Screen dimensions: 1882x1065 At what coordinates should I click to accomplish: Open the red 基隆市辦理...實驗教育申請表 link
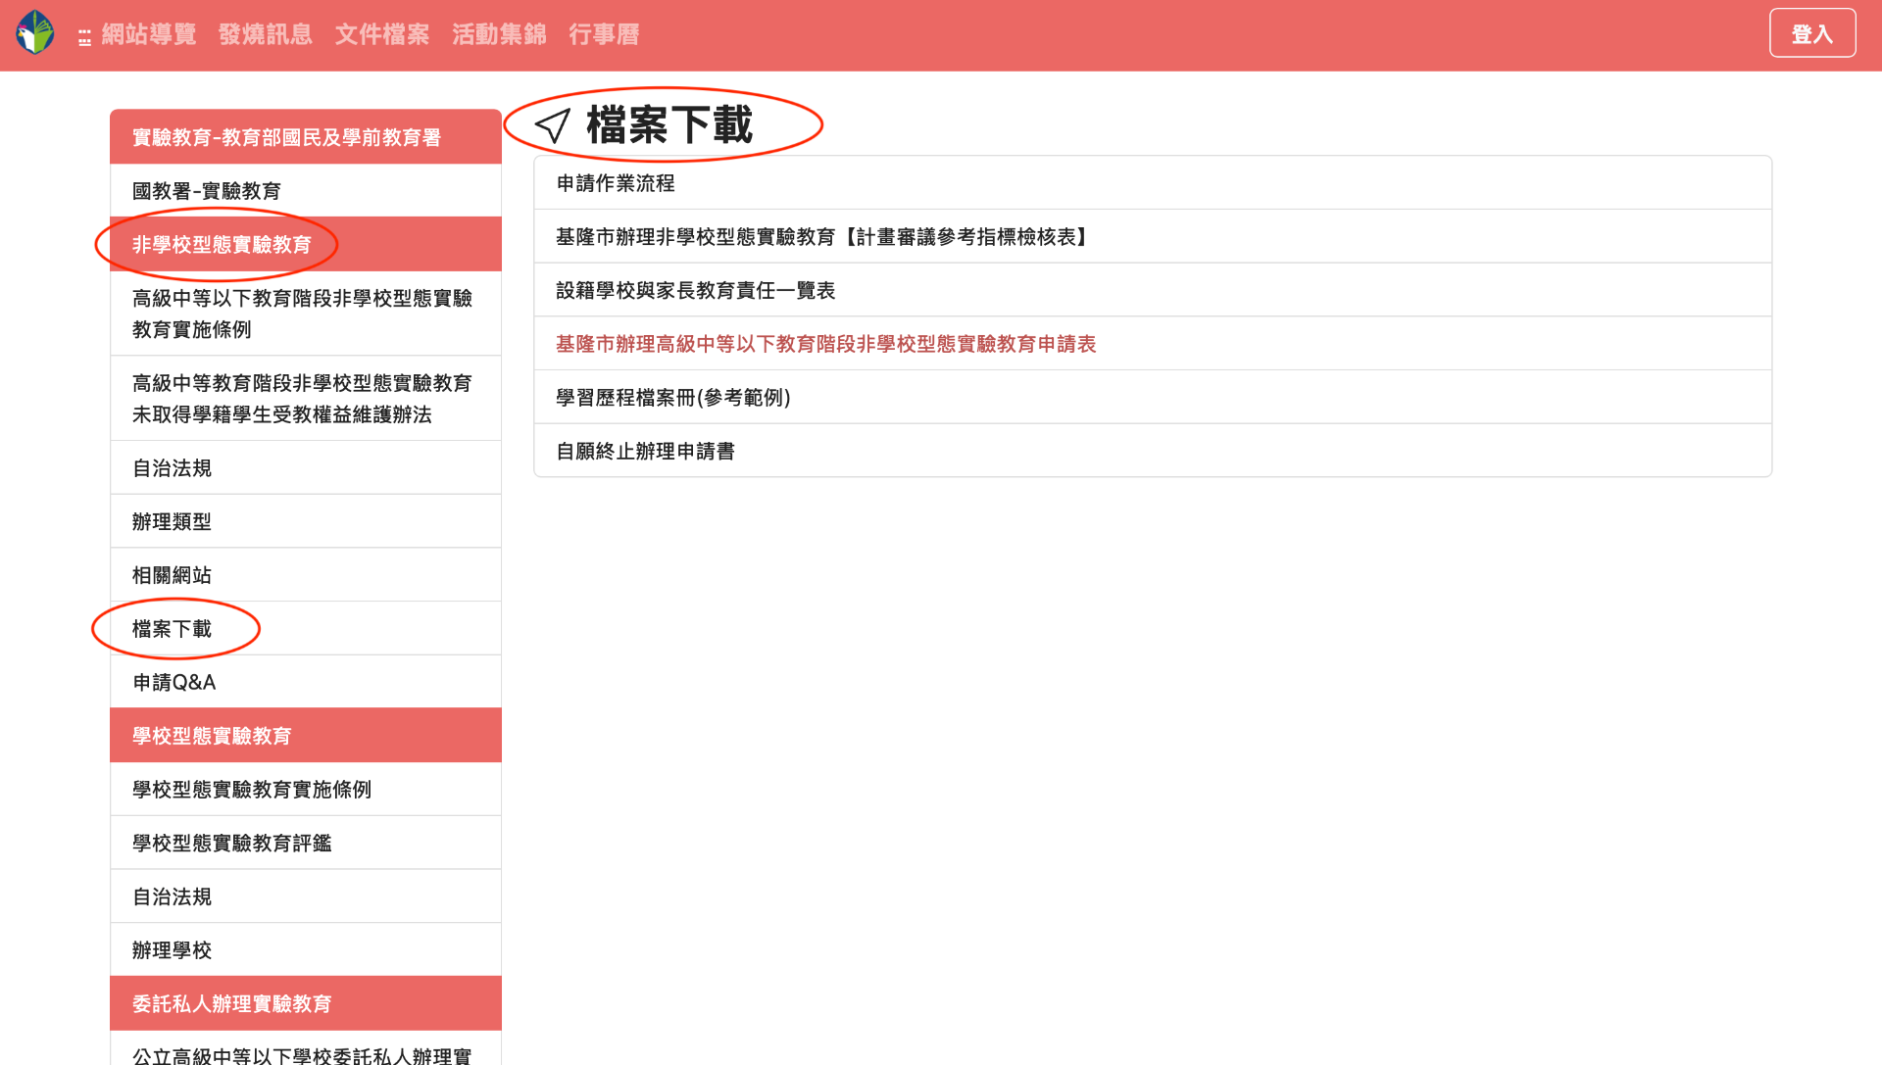tap(825, 344)
